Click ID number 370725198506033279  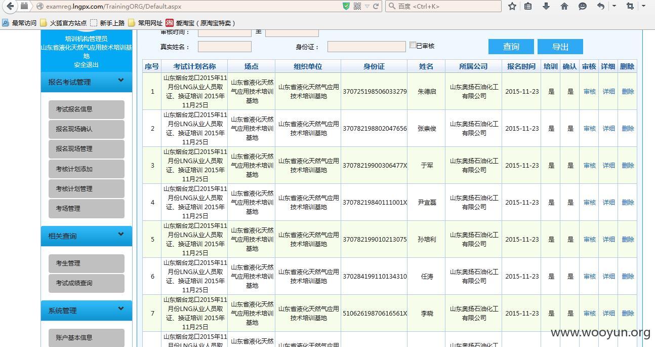tap(375, 92)
